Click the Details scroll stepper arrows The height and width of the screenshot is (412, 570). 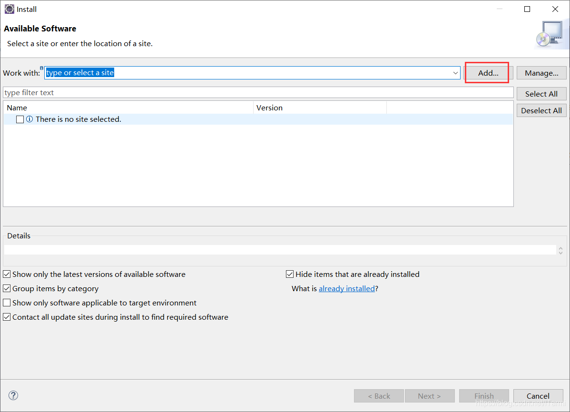tap(560, 250)
